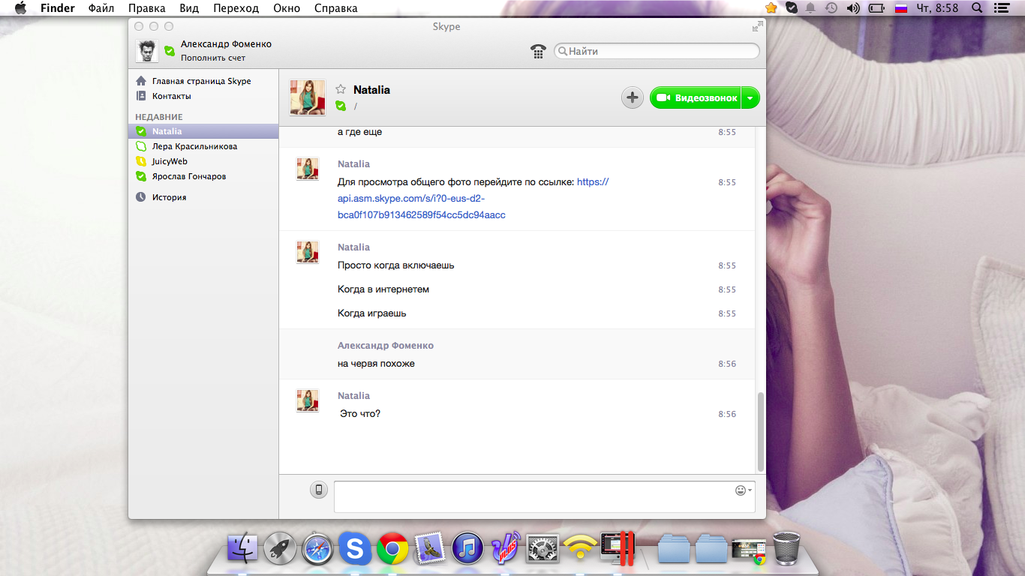Viewport: 1025px width, 576px height.
Task: Click Александр Фоменко profile avatar
Action: 147,51
